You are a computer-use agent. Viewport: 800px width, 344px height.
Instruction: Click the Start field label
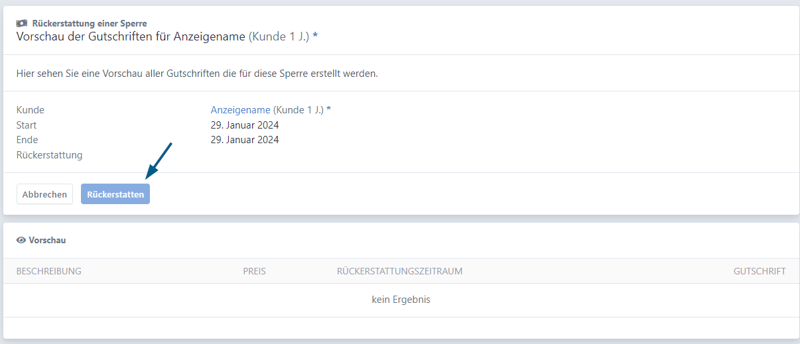click(x=27, y=125)
